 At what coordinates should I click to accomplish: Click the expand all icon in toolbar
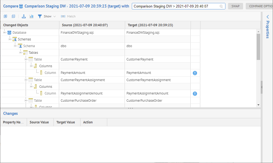[5, 16]
